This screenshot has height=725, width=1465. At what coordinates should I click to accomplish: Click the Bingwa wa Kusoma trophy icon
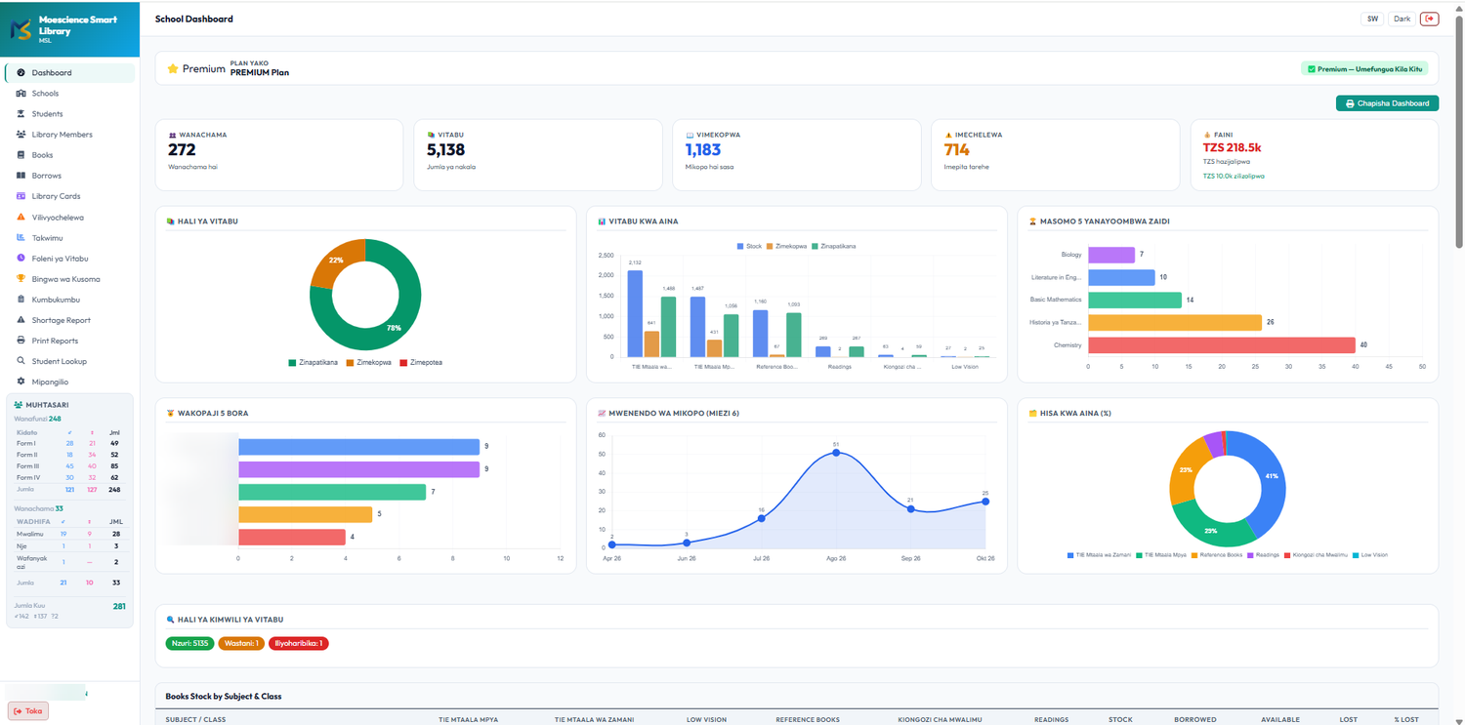21,278
